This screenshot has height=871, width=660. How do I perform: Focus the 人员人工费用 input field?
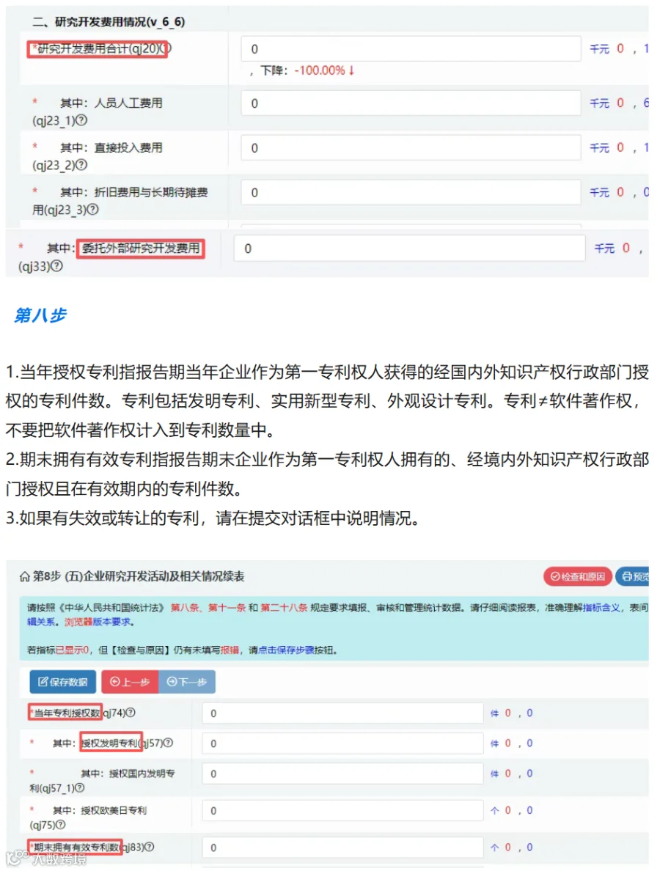coord(411,103)
